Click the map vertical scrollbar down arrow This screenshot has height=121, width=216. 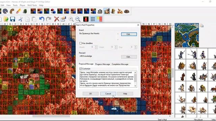(172, 113)
